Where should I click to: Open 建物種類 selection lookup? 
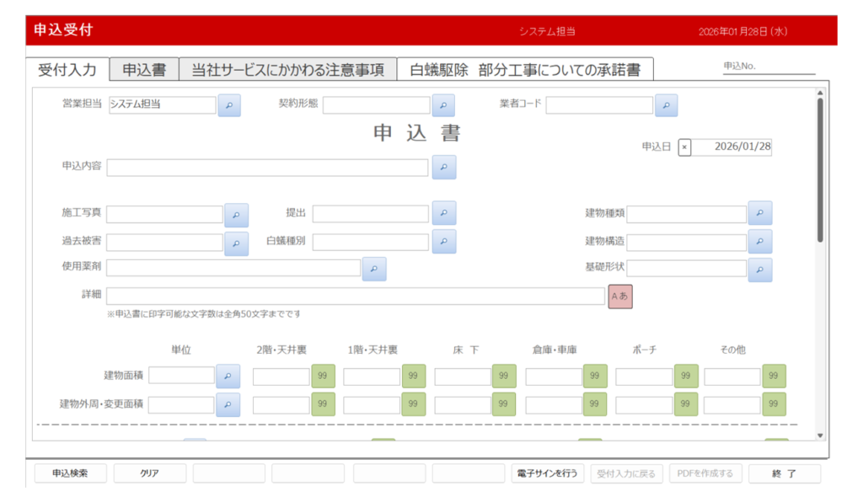[759, 214]
